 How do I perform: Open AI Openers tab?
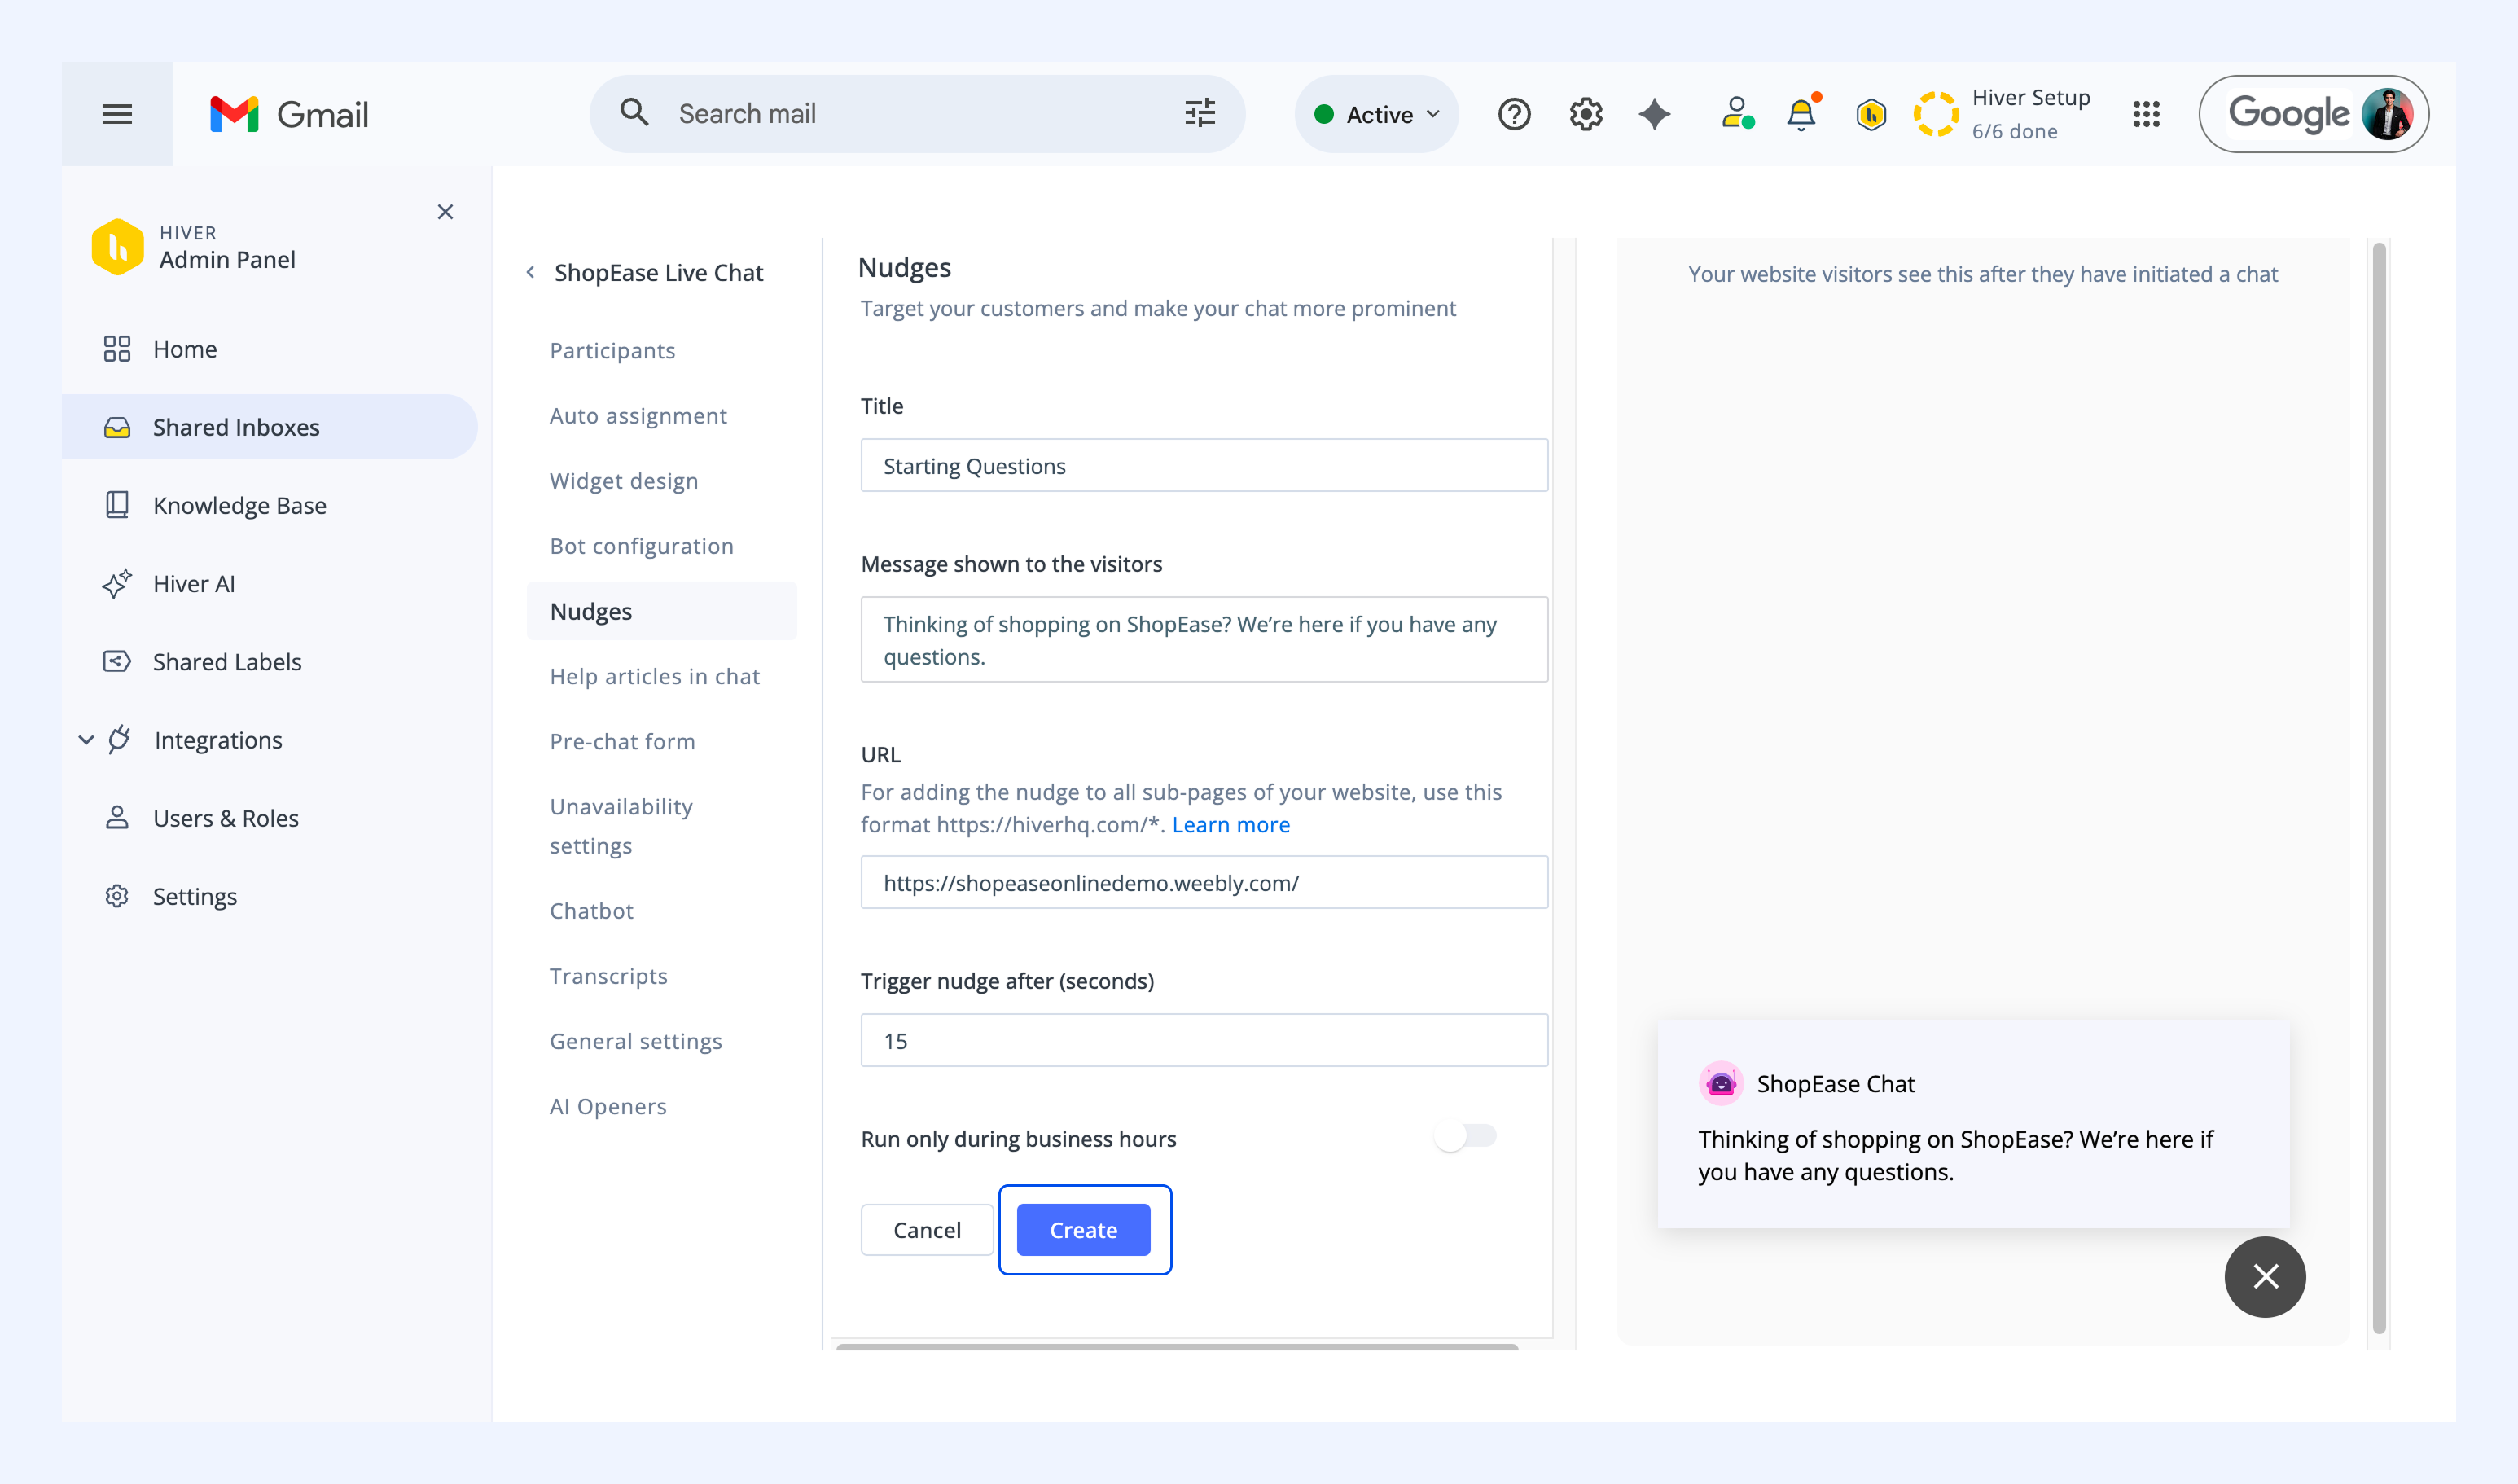(x=608, y=1106)
